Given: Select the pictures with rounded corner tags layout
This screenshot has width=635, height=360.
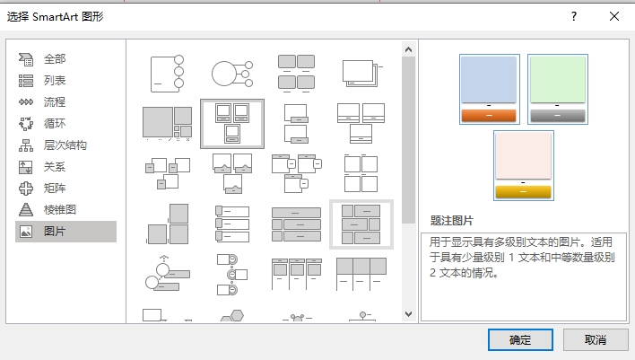Looking at the screenshot, I should [x=297, y=173].
